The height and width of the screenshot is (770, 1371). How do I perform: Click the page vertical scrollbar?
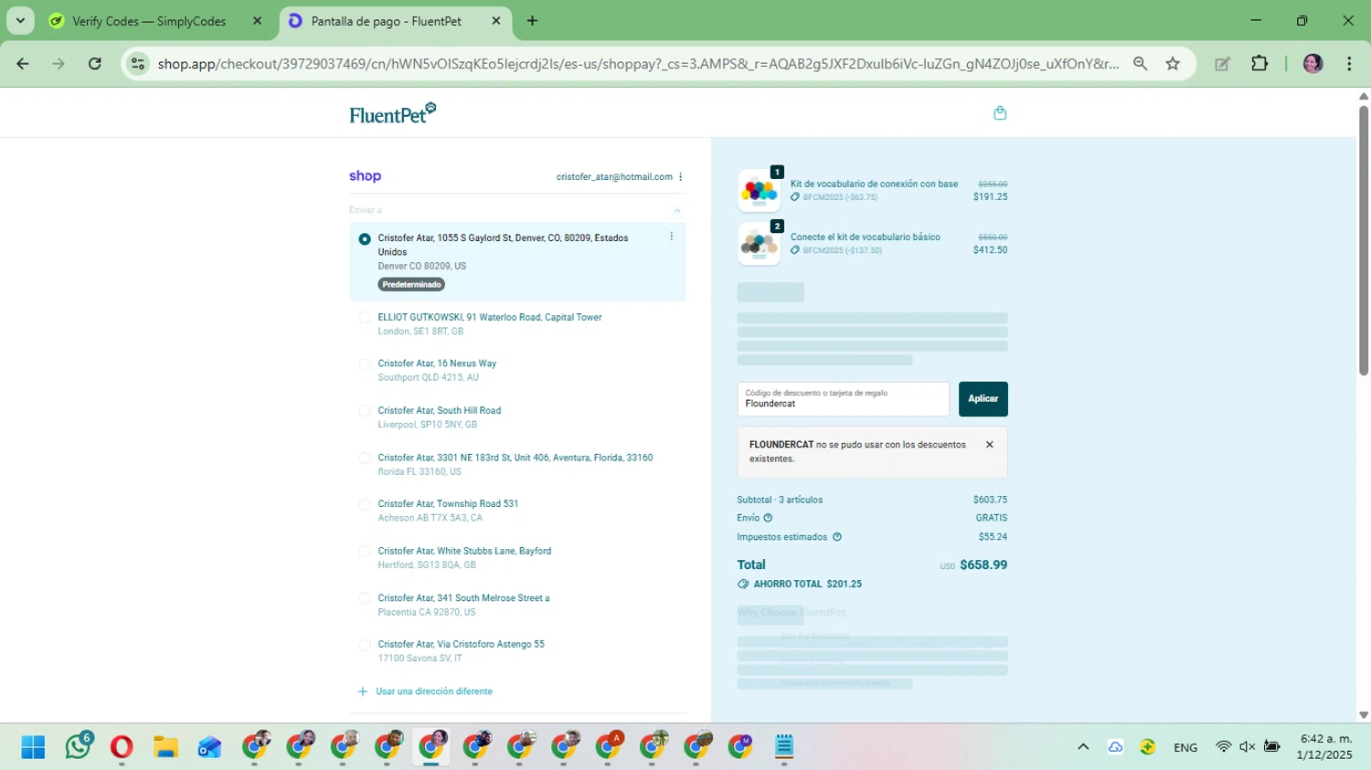point(1364,239)
